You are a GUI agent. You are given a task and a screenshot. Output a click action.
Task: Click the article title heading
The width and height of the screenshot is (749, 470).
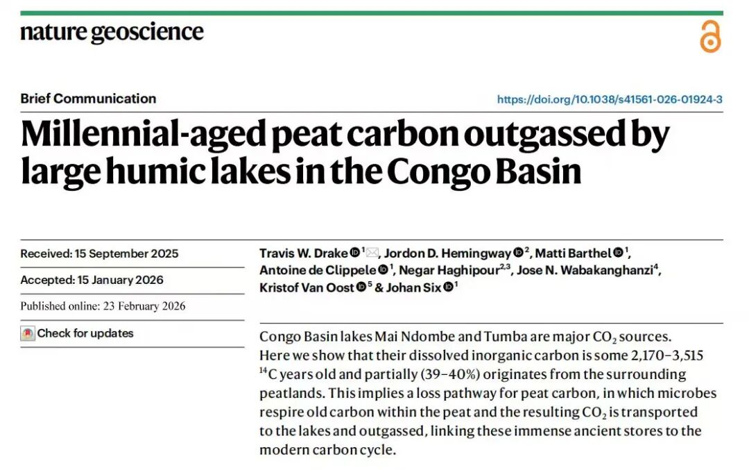tap(345, 153)
